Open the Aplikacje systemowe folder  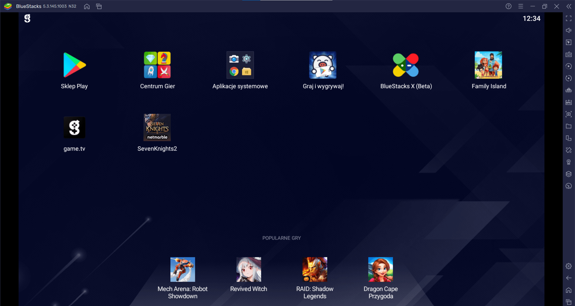coord(240,65)
